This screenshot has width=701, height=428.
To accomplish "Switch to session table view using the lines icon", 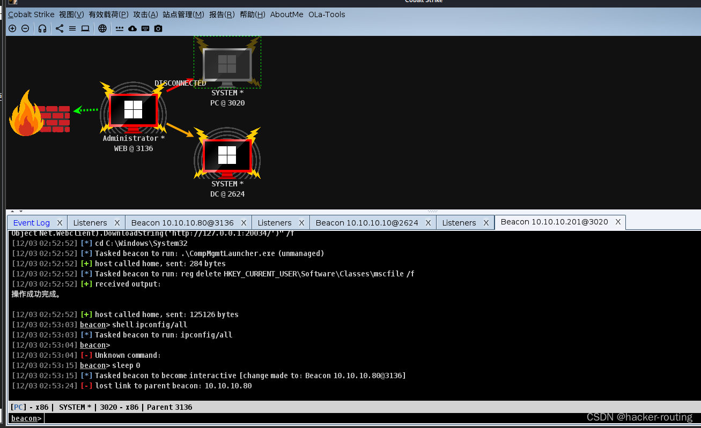I will 72,28.
